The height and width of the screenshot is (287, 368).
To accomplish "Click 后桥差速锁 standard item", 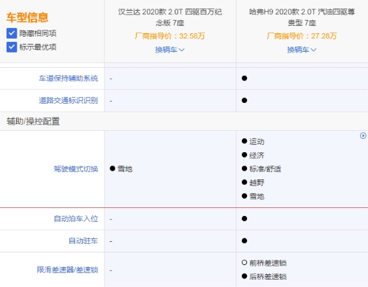I will click(x=268, y=276).
